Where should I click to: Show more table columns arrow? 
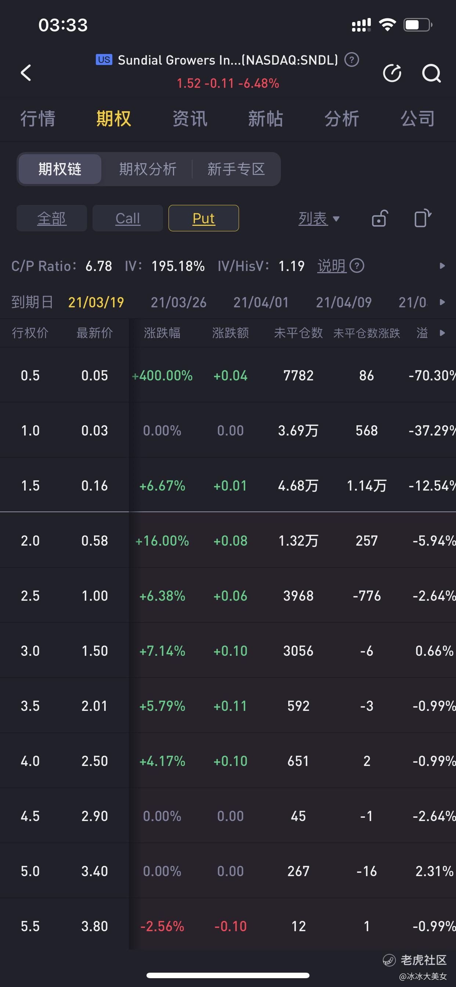[442, 333]
